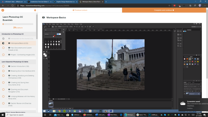Click the Complete and continue button

pyautogui.click(x=164, y=10)
